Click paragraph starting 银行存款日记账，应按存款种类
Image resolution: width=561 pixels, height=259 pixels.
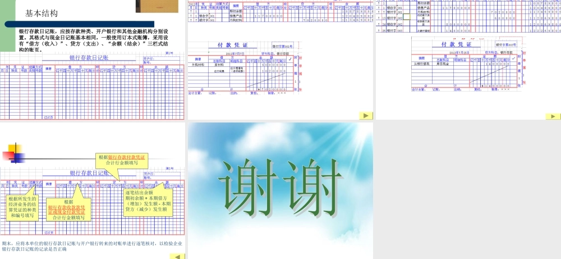click(93, 40)
